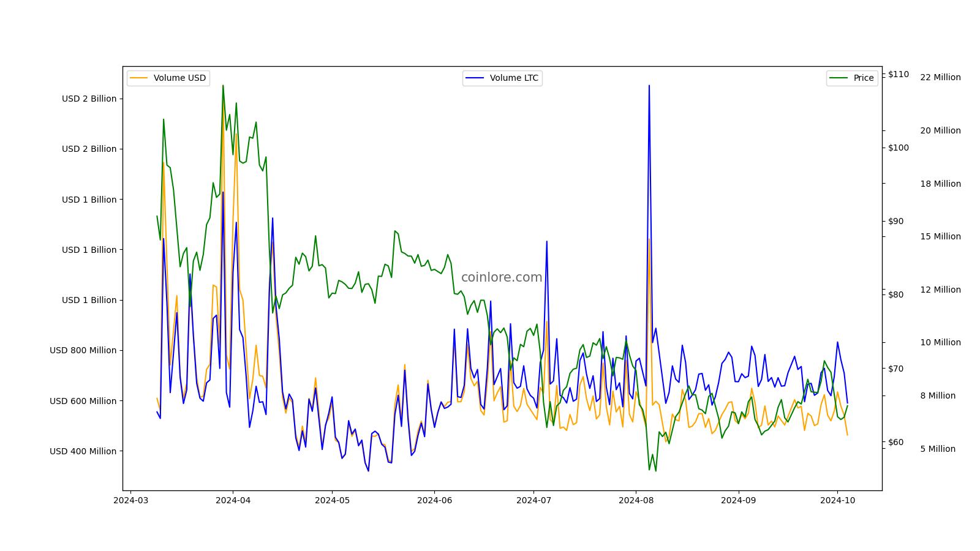The height and width of the screenshot is (551, 980).
Task: Click the 5 Million volume axis label
Action: click(x=938, y=449)
